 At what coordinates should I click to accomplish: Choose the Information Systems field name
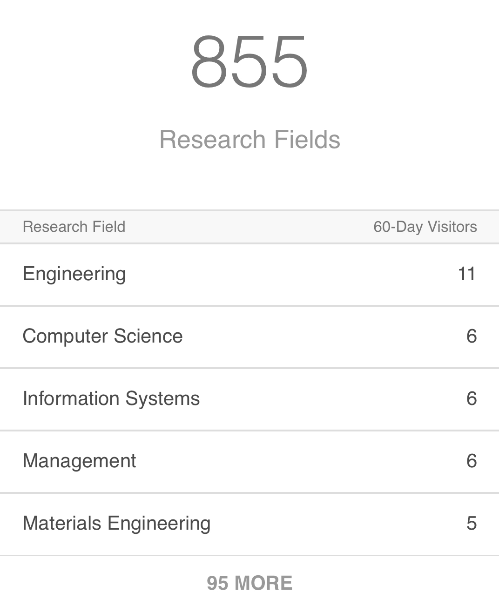click(111, 398)
